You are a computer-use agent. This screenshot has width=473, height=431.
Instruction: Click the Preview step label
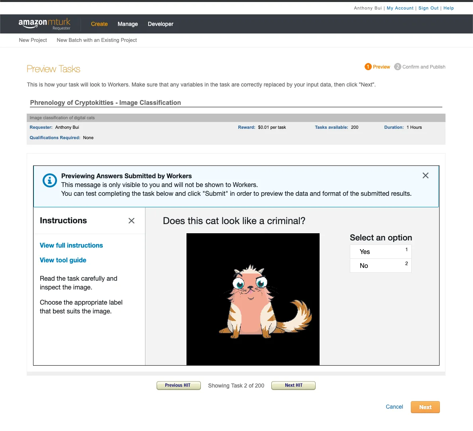(x=381, y=67)
